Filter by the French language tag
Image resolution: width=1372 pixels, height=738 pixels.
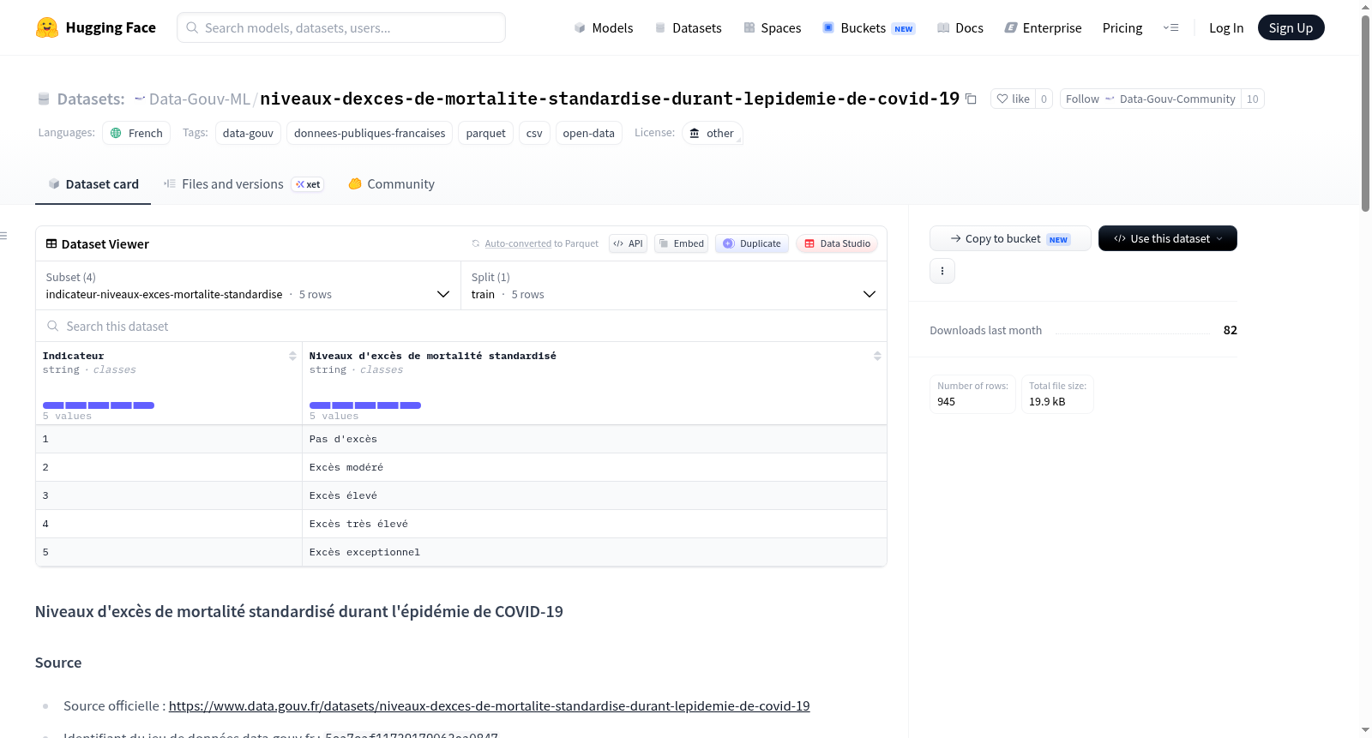[136, 133]
